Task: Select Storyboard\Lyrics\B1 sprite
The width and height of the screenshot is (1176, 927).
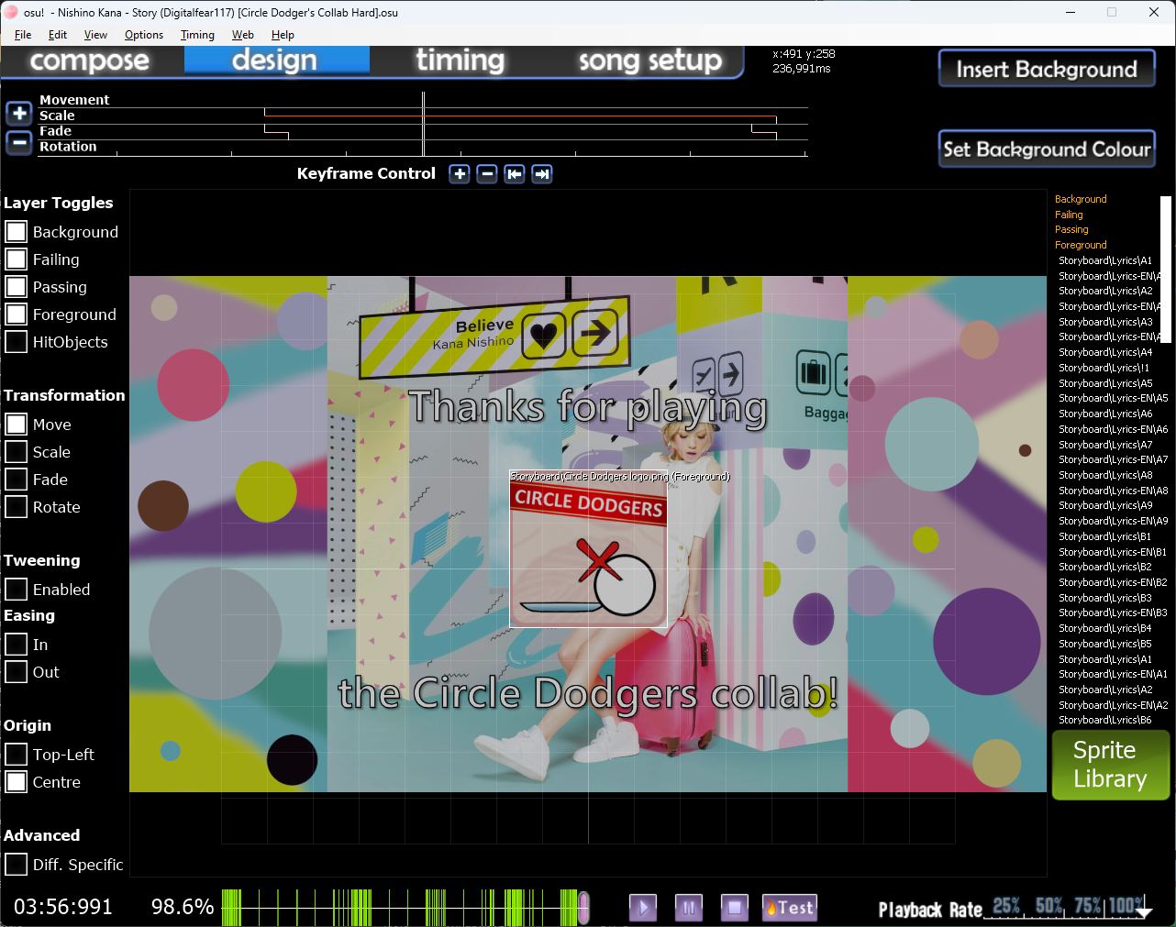Action: [1105, 536]
